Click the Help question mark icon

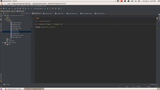point(61,9)
